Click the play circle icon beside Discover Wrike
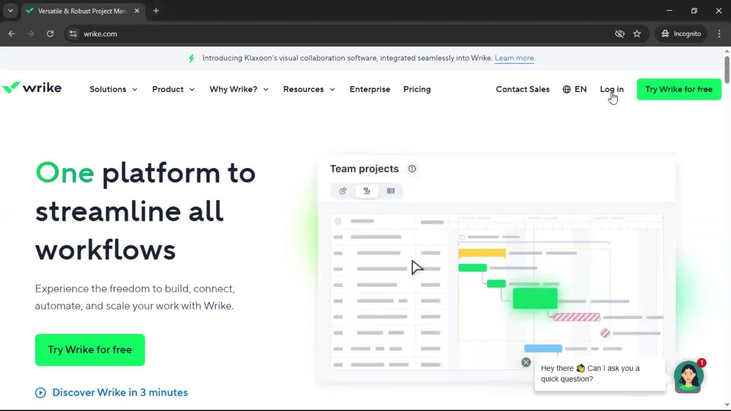 (40, 393)
